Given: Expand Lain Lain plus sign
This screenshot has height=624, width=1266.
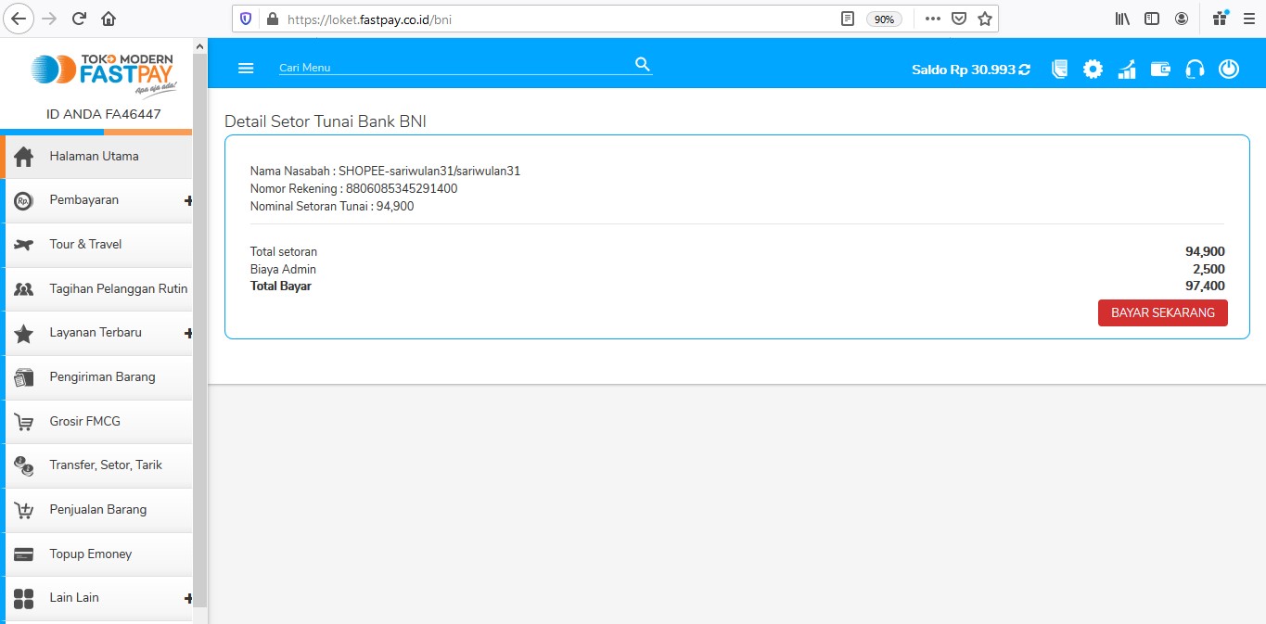Looking at the screenshot, I should click(x=188, y=598).
